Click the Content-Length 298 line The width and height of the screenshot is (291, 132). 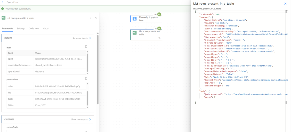pos(216,86)
